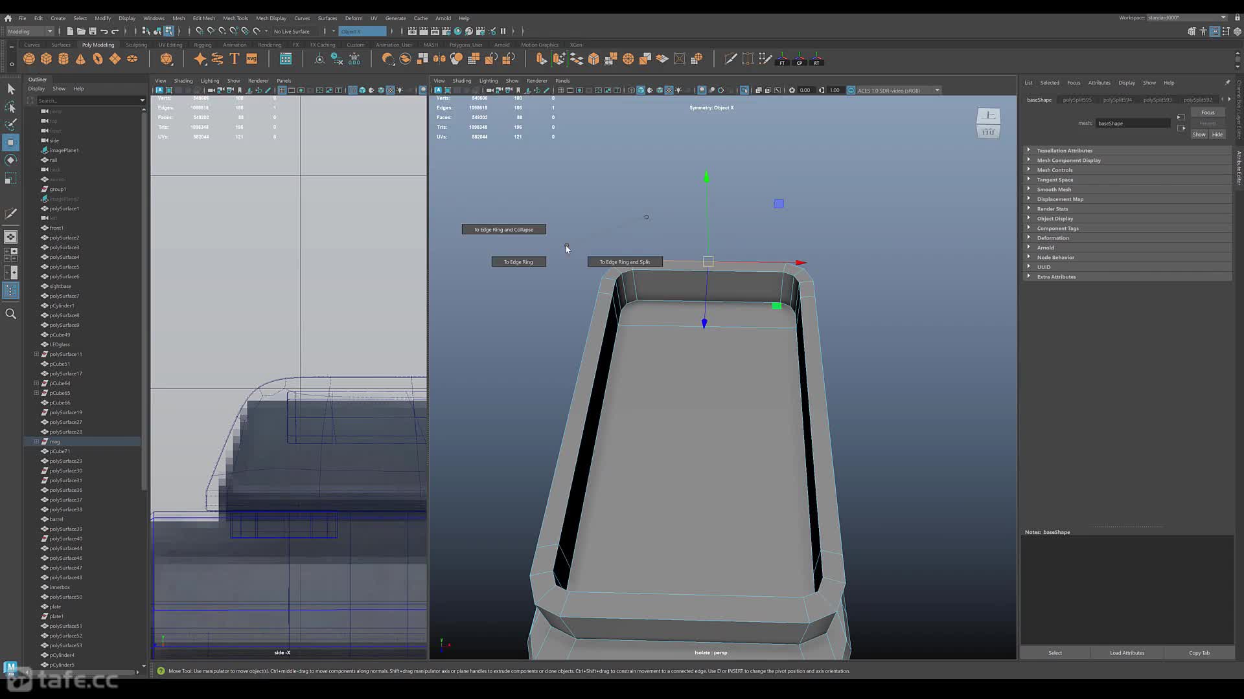
Task: Click the mesh name field baseShape
Action: click(x=1133, y=123)
